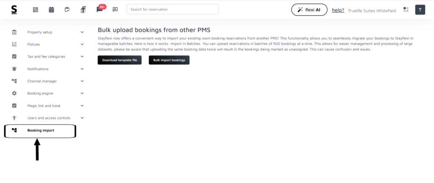The image size is (434, 183).
Task: Click the luggage cart icon
Action: point(83,9)
